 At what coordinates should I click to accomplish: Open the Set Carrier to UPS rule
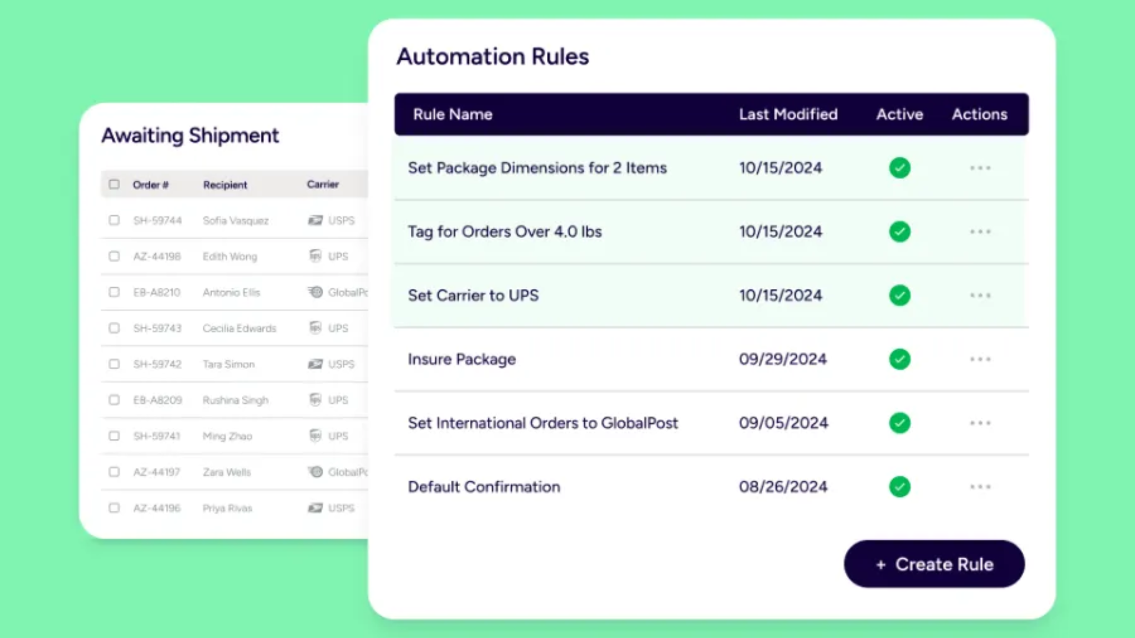(x=474, y=295)
